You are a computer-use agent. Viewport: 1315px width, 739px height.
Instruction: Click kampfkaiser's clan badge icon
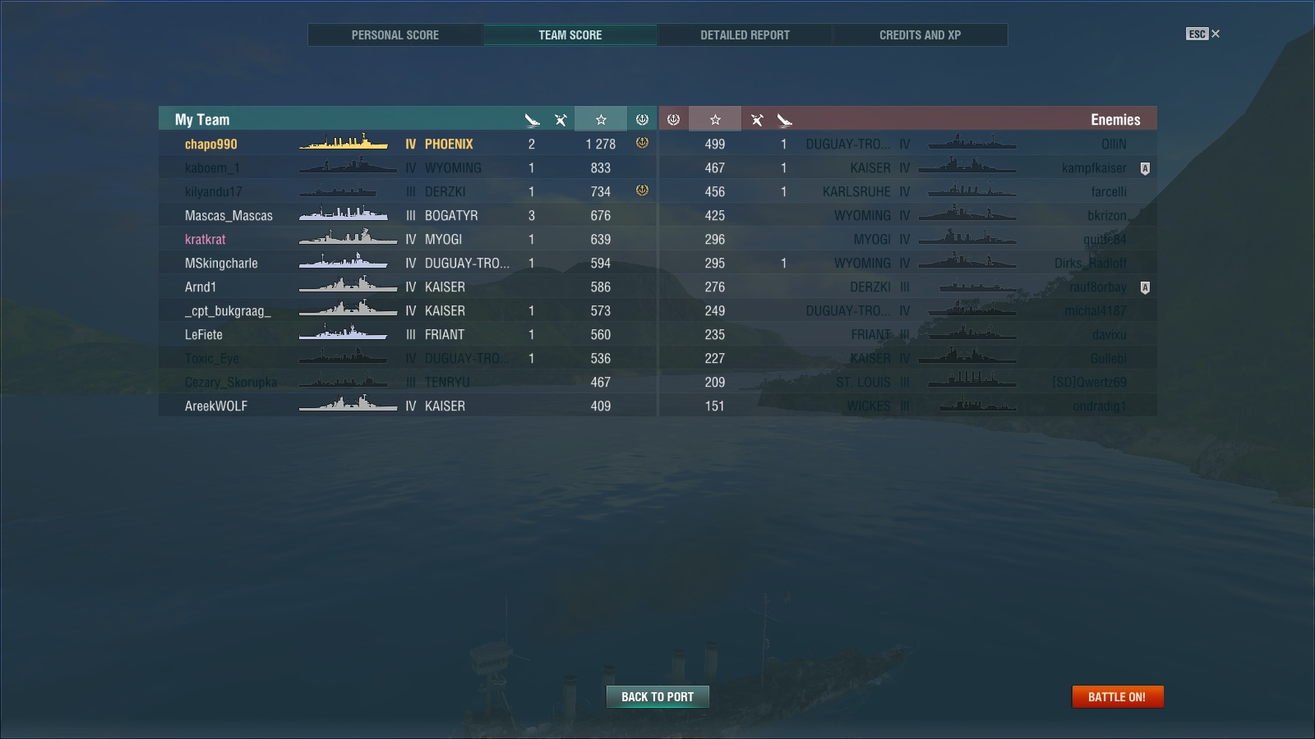(x=1145, y=168)
